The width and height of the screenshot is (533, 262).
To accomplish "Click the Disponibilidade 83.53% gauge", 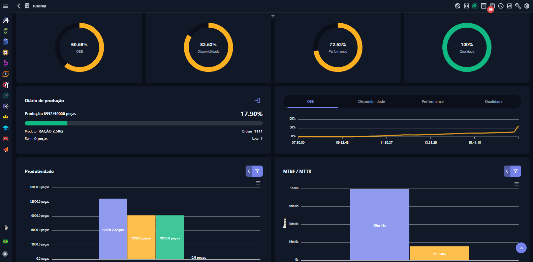I will tap(209, 47).
